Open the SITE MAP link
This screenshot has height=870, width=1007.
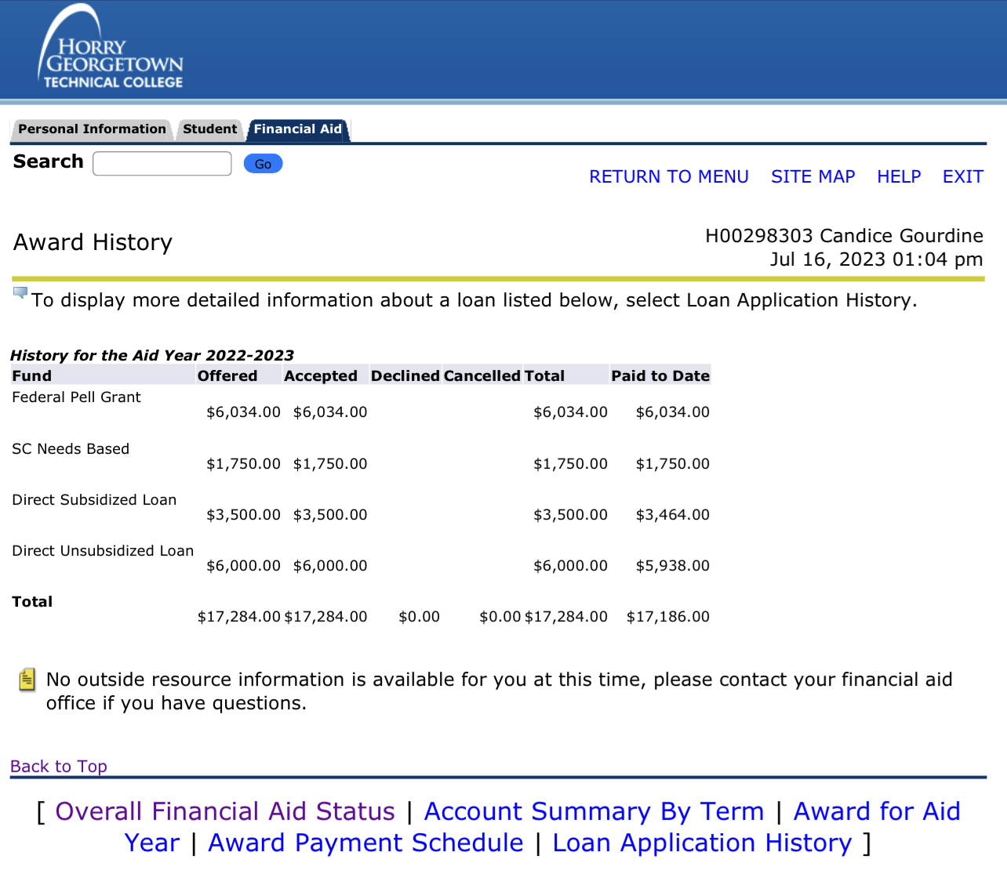tap(813, 176)
